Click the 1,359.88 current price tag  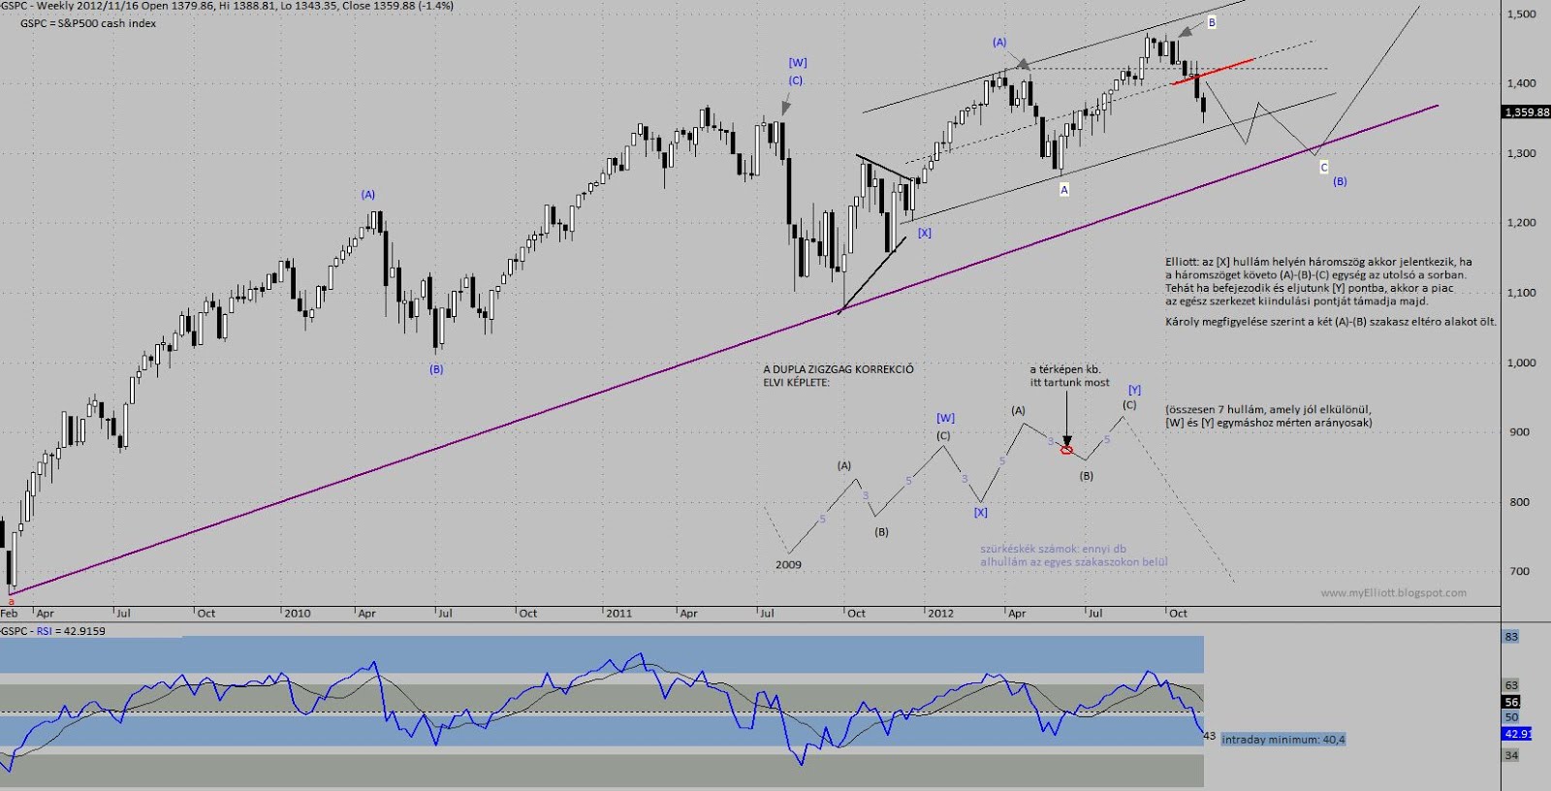click(x=1527, y=112)
